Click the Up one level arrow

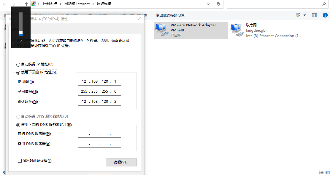pos(26,4)
